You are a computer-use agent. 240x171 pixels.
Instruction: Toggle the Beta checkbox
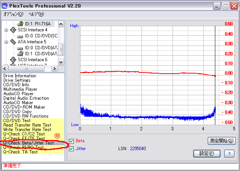72,141
